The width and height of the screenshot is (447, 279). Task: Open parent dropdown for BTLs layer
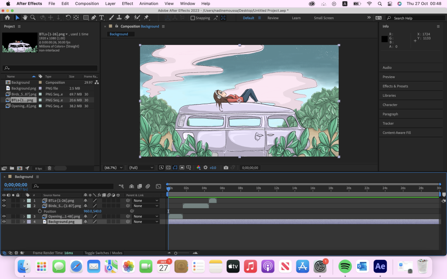coord(145,201)
